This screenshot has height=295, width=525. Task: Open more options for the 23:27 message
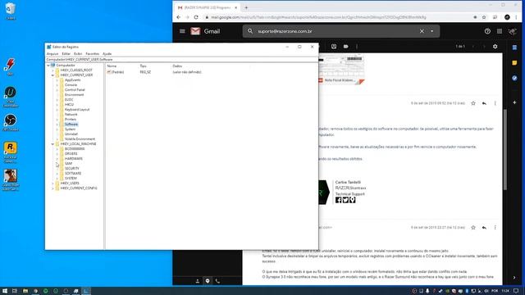[495, 228]
